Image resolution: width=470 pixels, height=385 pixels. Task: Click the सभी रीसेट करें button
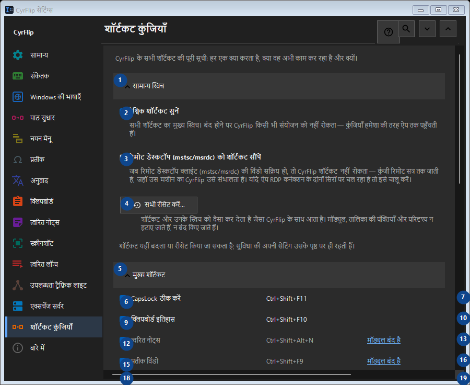coord(159,205)
